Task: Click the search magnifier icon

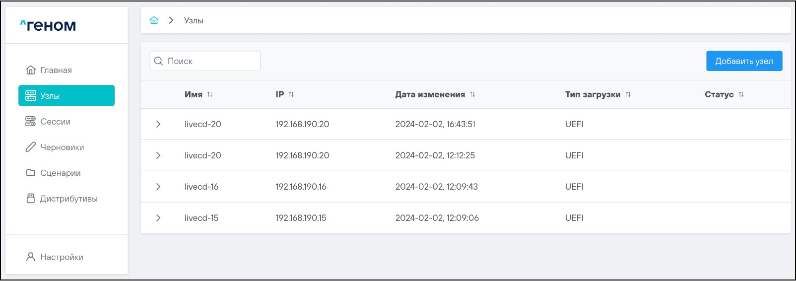Action: (x=158, y=61)
